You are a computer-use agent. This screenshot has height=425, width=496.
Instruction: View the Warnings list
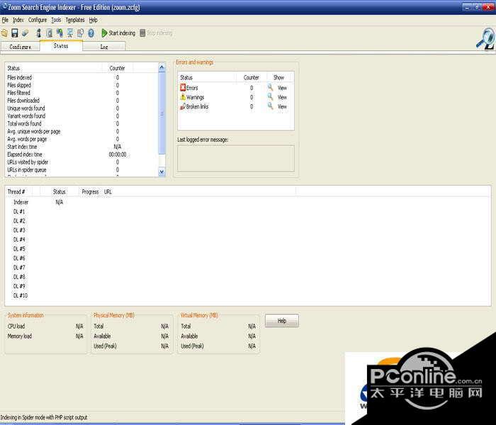(282, 98)
